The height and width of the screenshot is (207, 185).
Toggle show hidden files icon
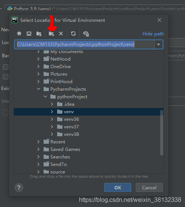pos(86,34)
